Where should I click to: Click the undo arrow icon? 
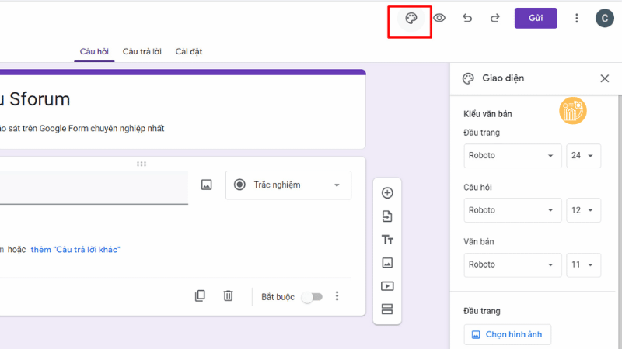click(x=467, y=19)
